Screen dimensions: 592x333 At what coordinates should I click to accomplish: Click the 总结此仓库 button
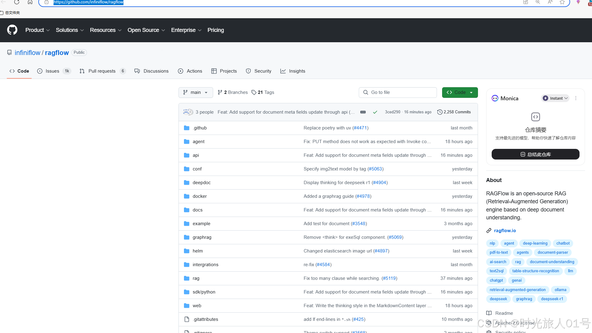535,154
